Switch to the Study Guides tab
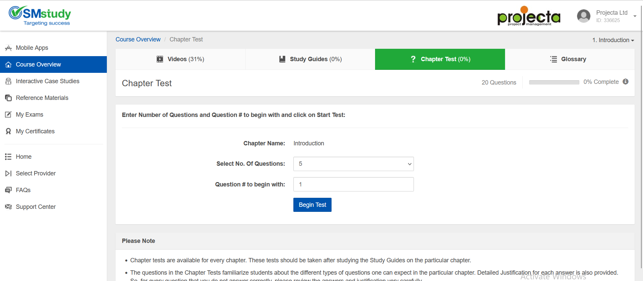Viewport: 643px width, 281px height. 310,59
